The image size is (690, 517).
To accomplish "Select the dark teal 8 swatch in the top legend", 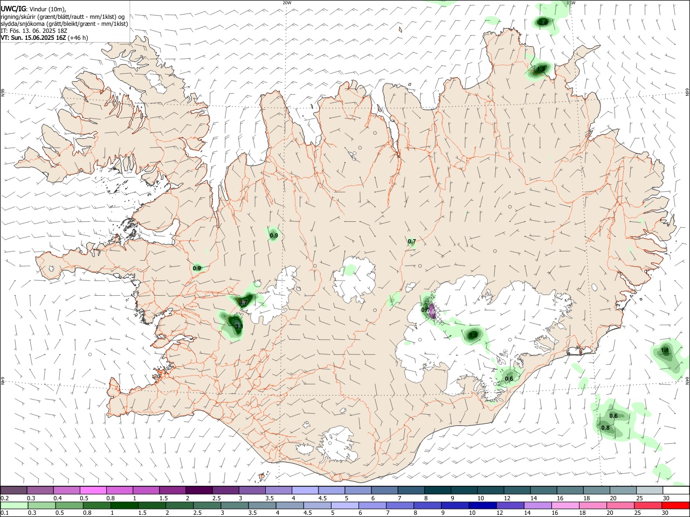I will (437, 490).
